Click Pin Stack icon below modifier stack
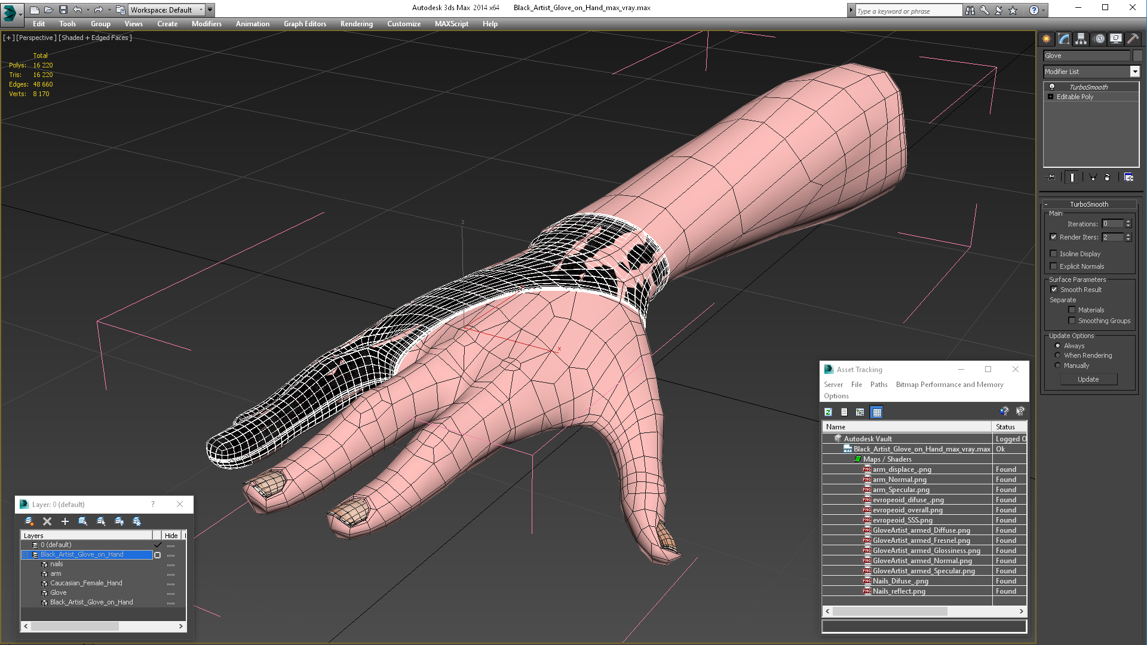The image size is (1147, 645). click(1051, 177)
